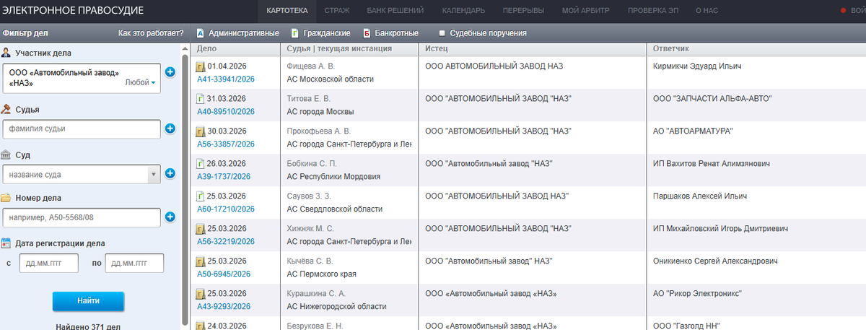
Task: Toggle Административные cases filter
Action: pos(237,33)
